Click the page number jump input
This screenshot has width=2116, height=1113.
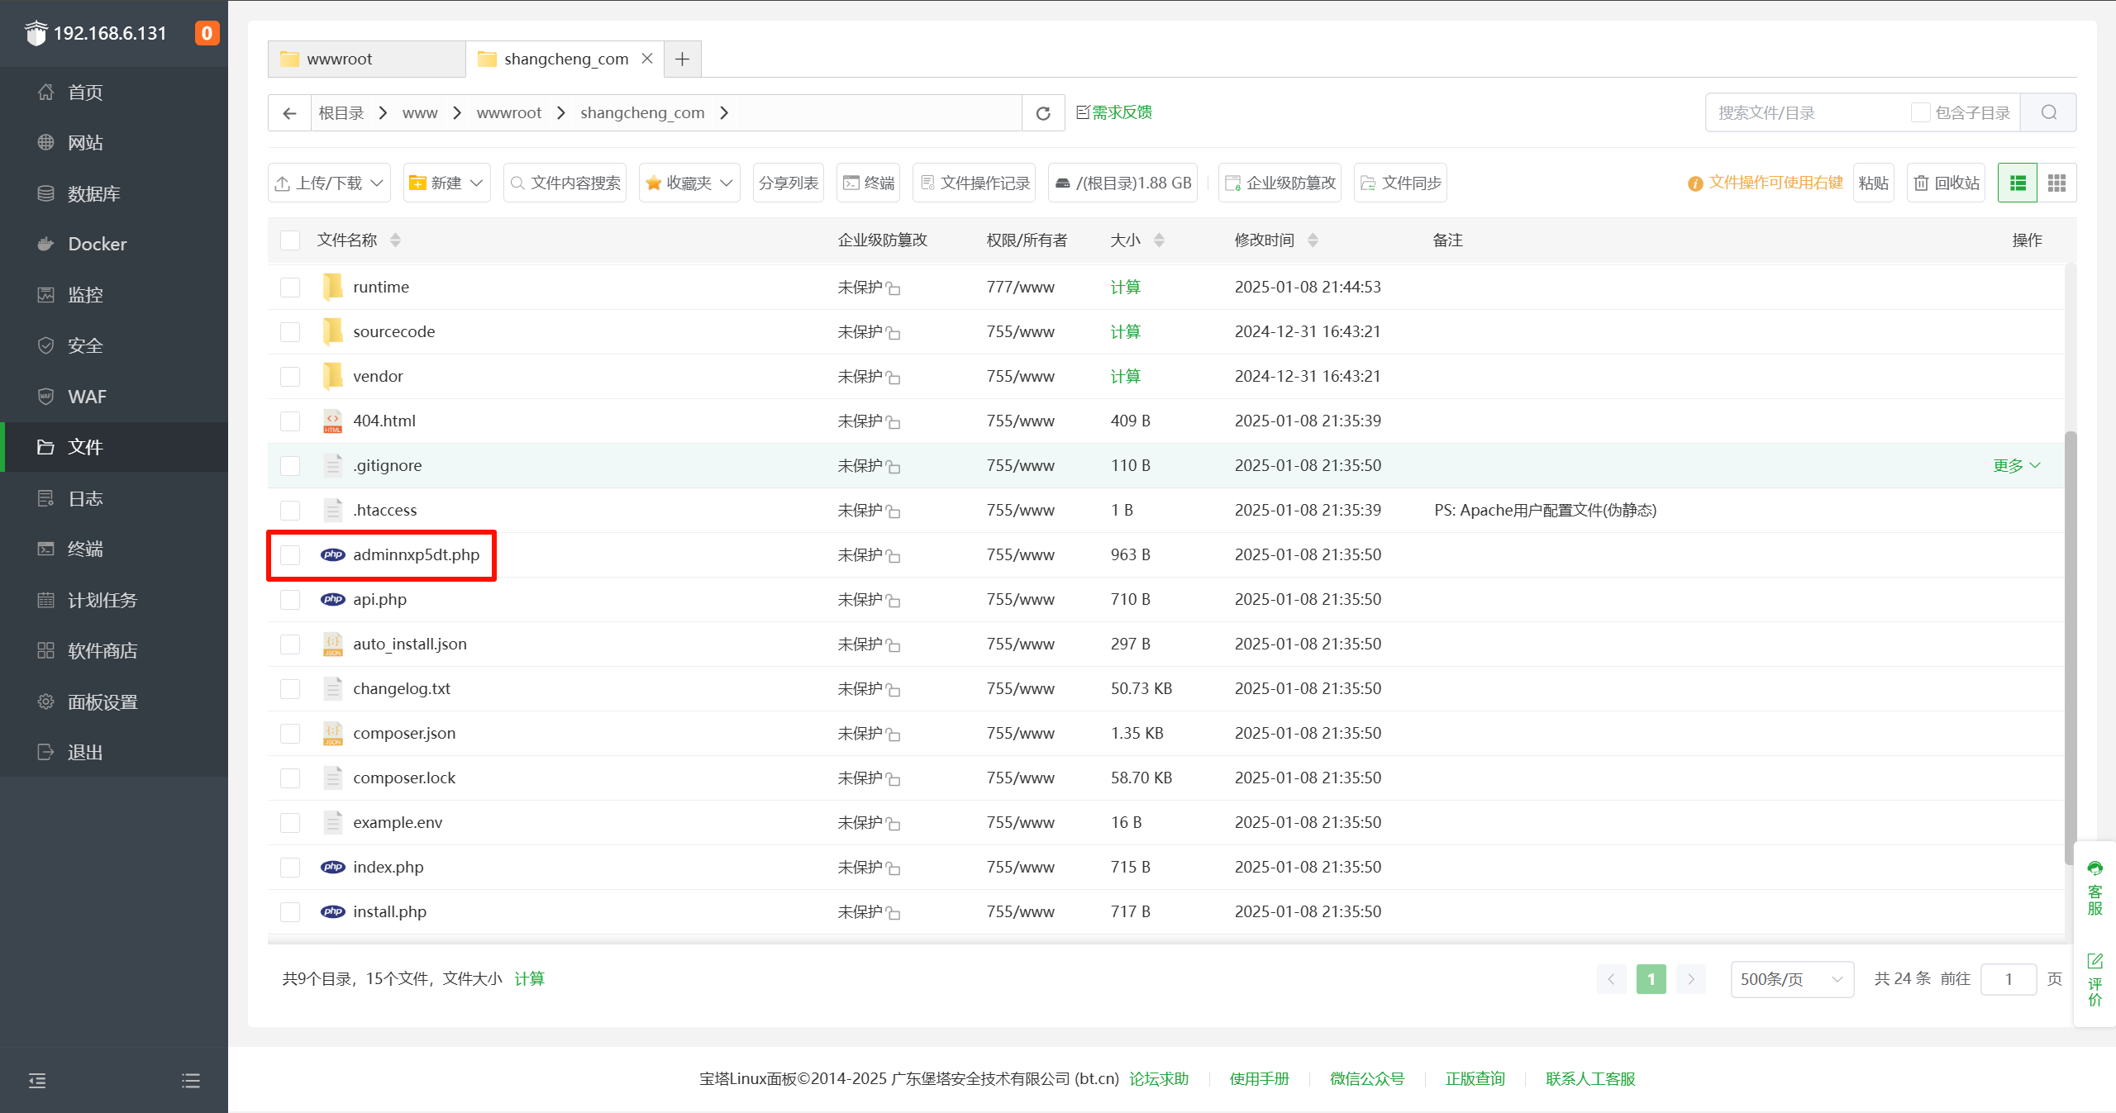coord(2009,979)
